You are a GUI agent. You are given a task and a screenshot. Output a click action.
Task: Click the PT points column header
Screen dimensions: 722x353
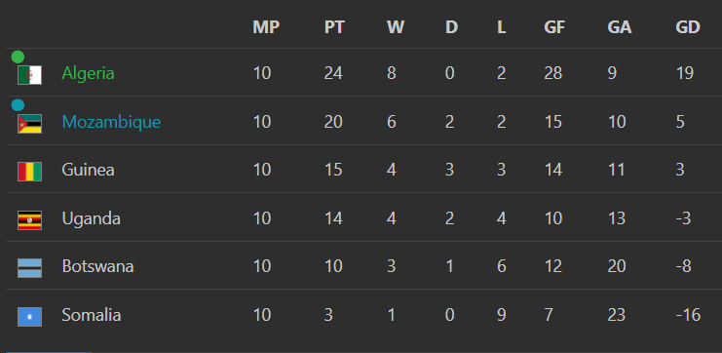point(334,27)
